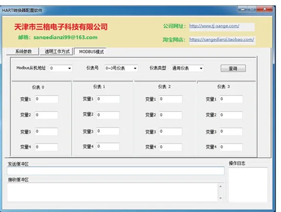Click 仪表 0 变量1 input field
The width and height of the screenshot is (281, 212).
coord(47,99)
